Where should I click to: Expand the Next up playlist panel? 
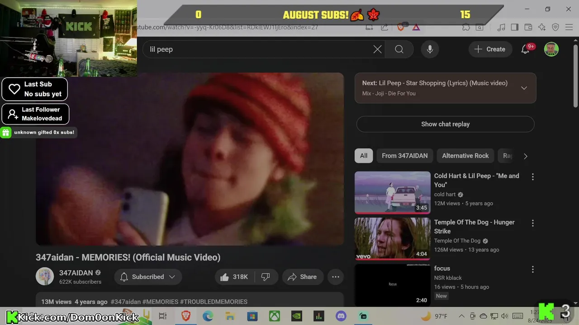524,88
